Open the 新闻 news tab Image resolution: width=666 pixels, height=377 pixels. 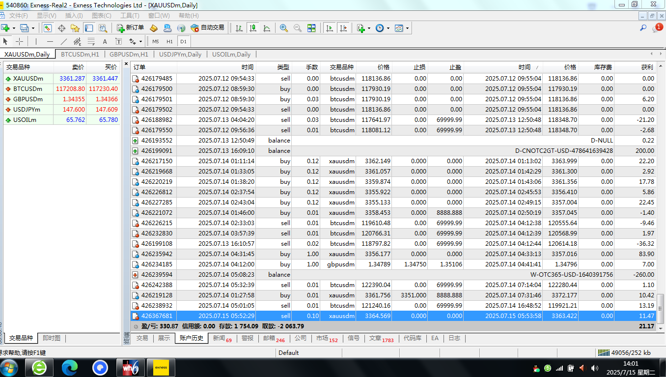pos(222,338)
